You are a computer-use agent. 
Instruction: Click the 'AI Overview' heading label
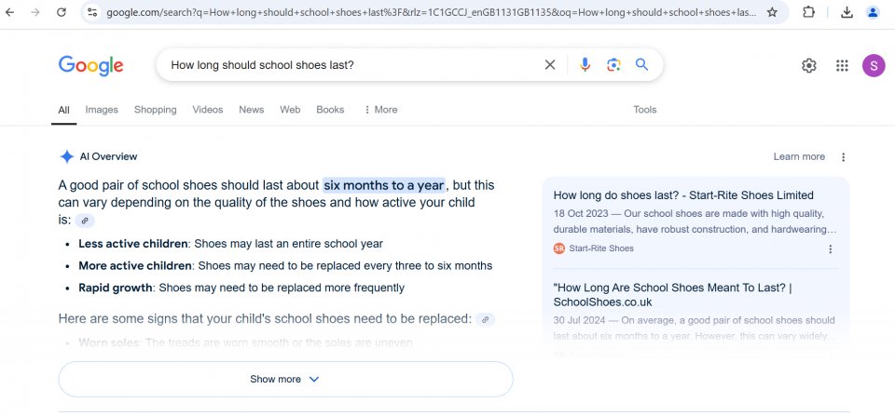108,156
